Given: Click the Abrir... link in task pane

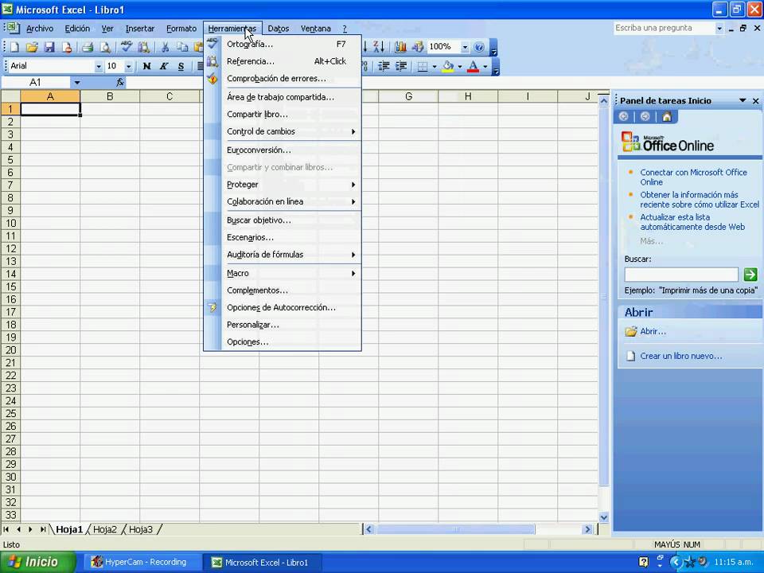Looking at the screenshot, I should (x=653, y=331).
